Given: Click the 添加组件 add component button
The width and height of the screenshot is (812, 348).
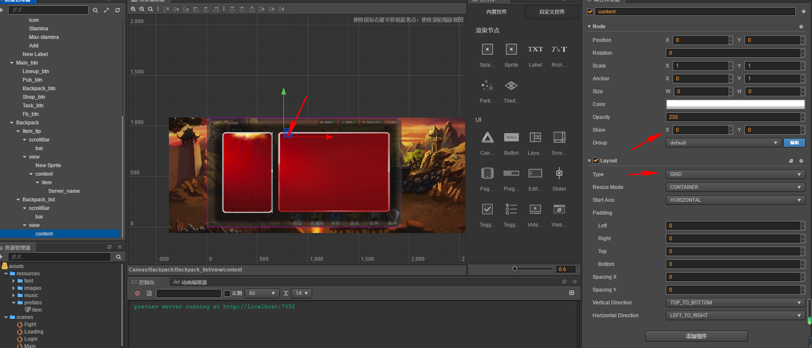Looking at the screenshot, I should click(x=697, y=336).
